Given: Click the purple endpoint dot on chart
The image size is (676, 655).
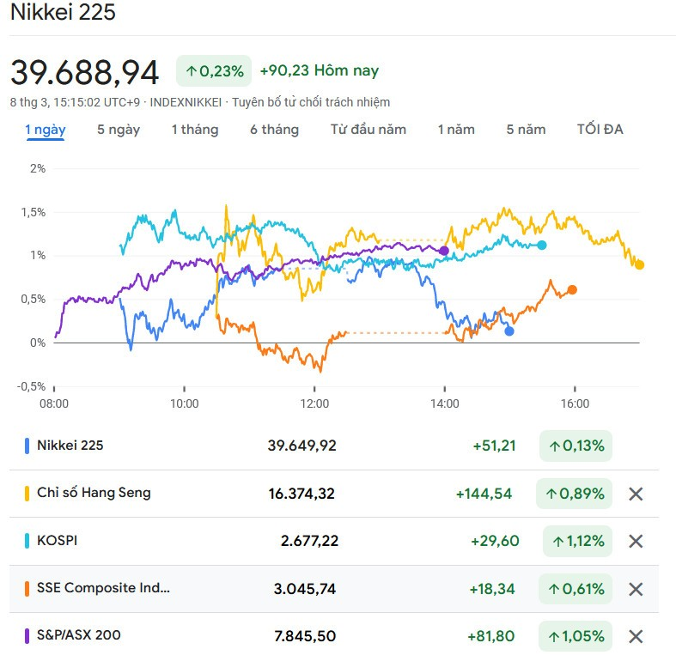Looking at the screenshot, I should coord(444,251).
